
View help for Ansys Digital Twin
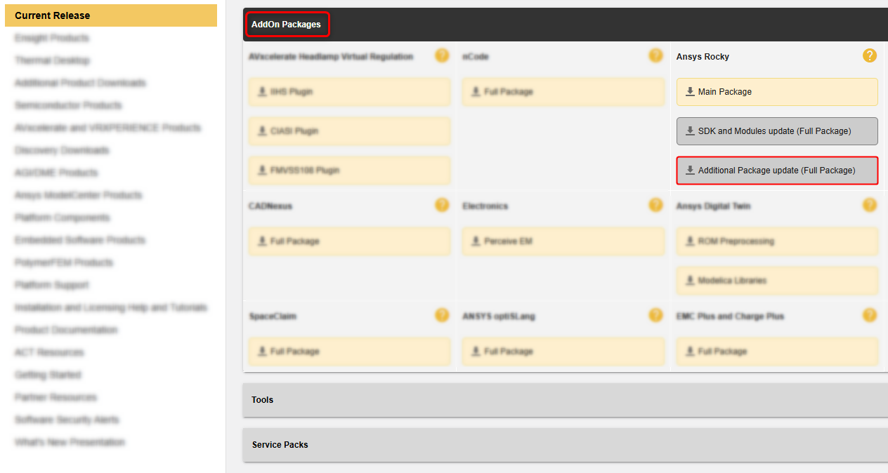(x=870, y=205)
